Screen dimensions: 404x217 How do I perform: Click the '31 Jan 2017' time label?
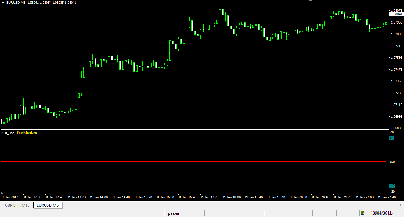(x=9, y=197)
